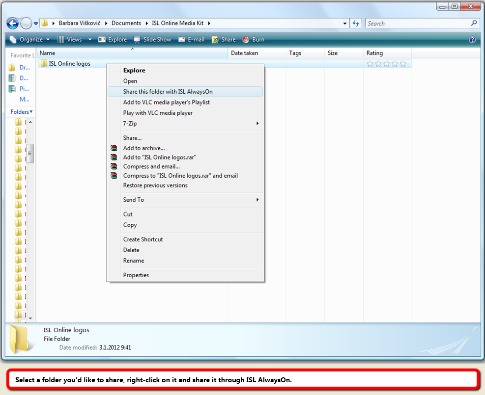Sort by Rating column header
The image size is (485, 395).
coord(387,53)
